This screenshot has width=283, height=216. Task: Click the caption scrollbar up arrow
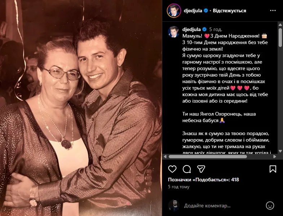coord(280,25)
